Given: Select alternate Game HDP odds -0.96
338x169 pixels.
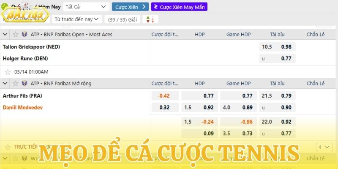Looking at the screenshot, I should coord(238,122).
